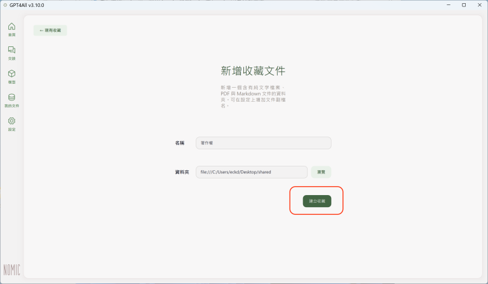The image size is (488, 284).
Task: Close the GPT4All window
Action: click(x=480, y=4)
